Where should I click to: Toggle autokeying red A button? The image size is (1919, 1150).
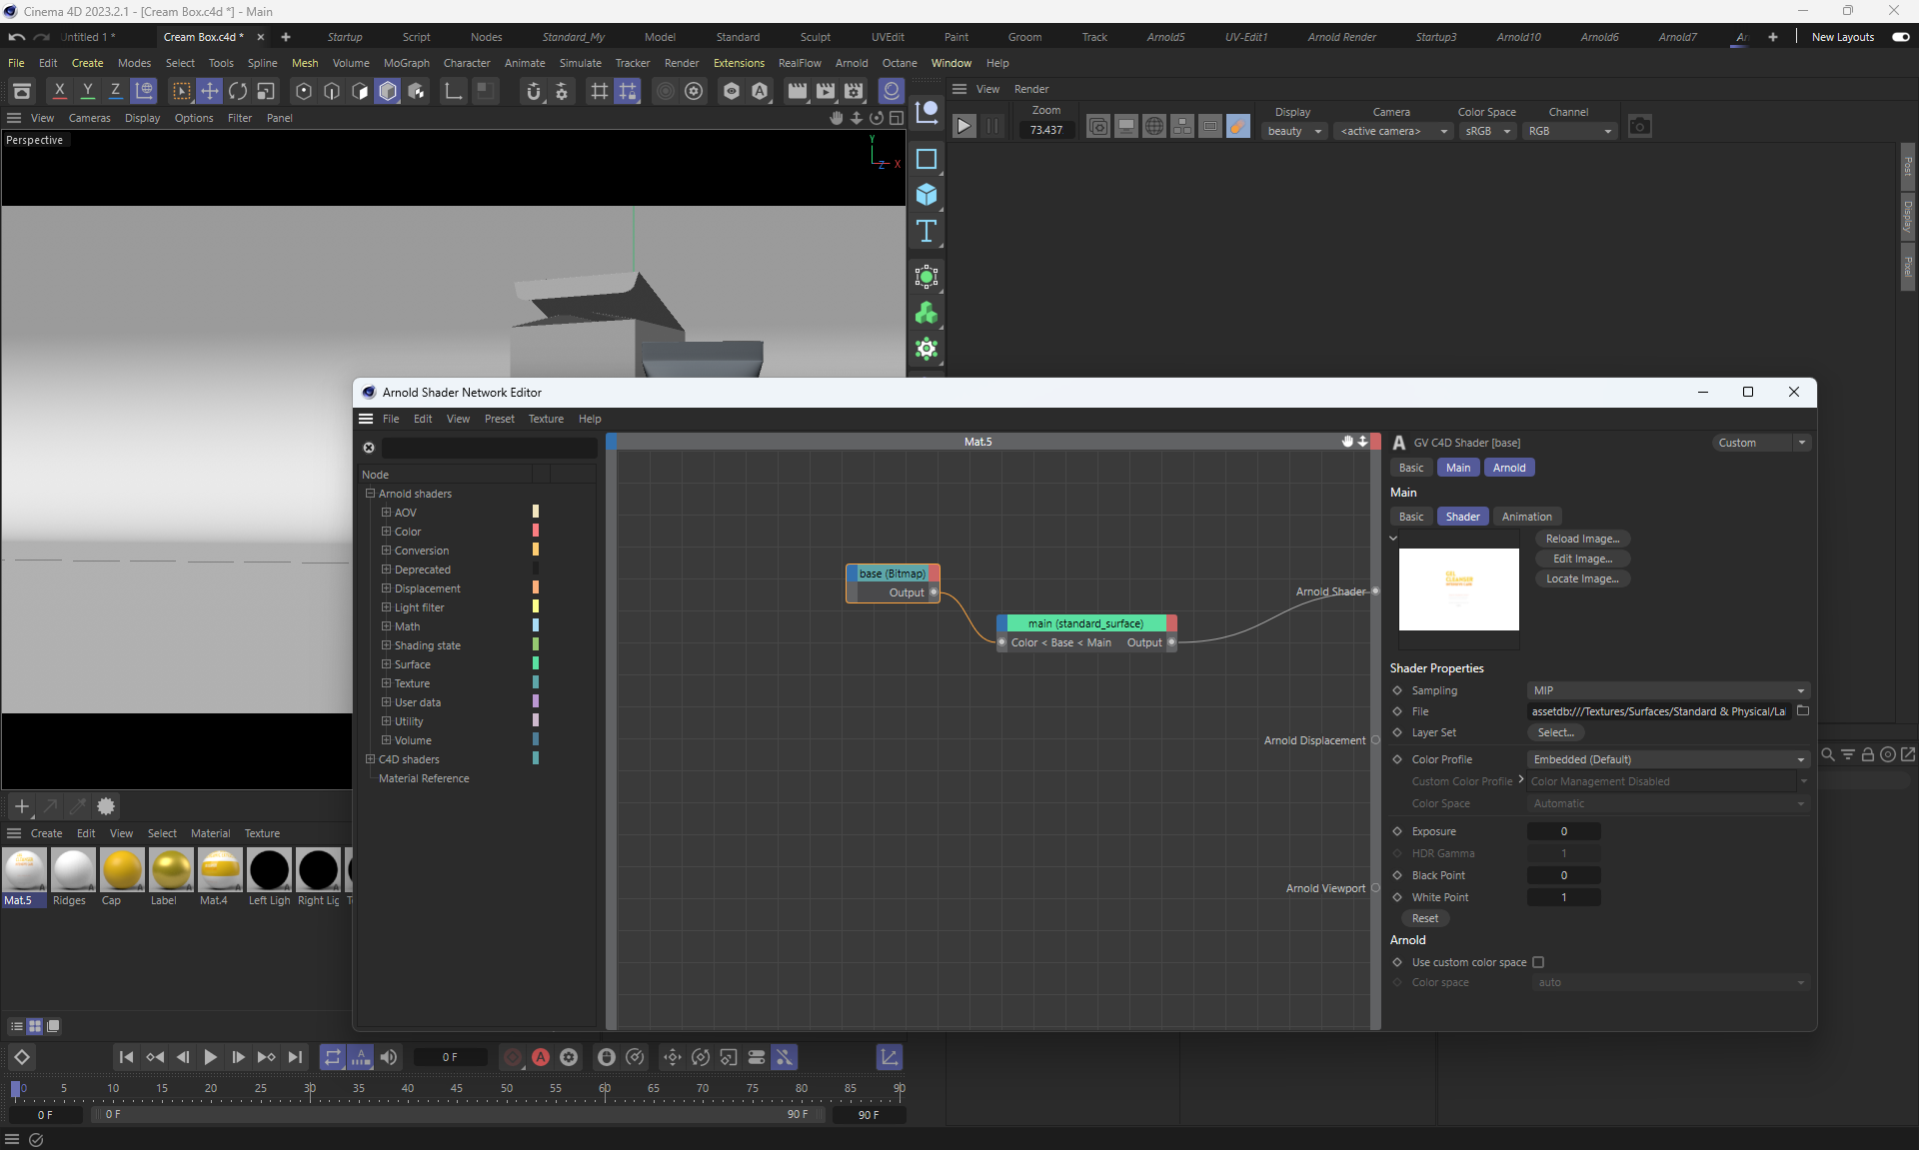541,1057
